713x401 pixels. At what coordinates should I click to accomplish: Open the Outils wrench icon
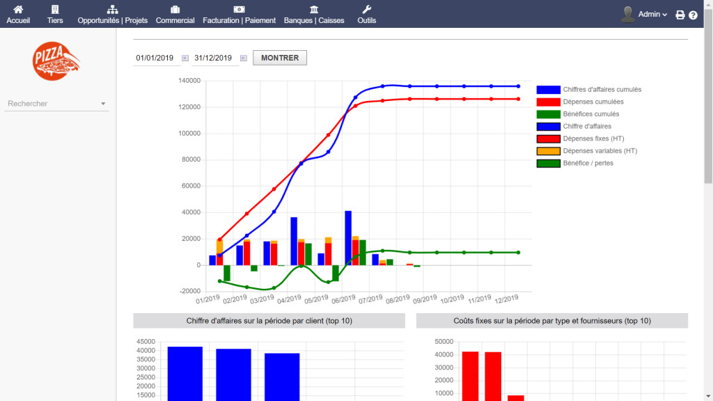[x=366, y=9]
